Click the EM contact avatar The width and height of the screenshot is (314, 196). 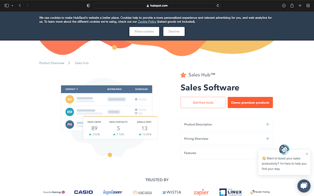click(70, 112)
